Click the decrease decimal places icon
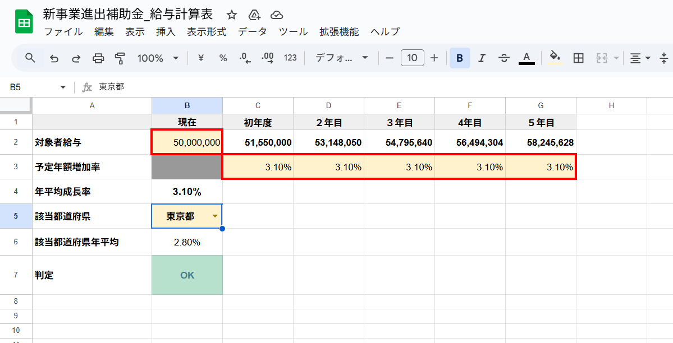This screenshot has height=343, width=673. pyautogui.click(x=245, y=58)
